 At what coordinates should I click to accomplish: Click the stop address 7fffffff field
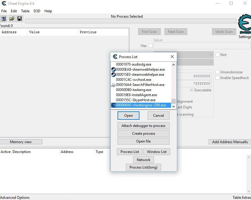tap(194, 84)
